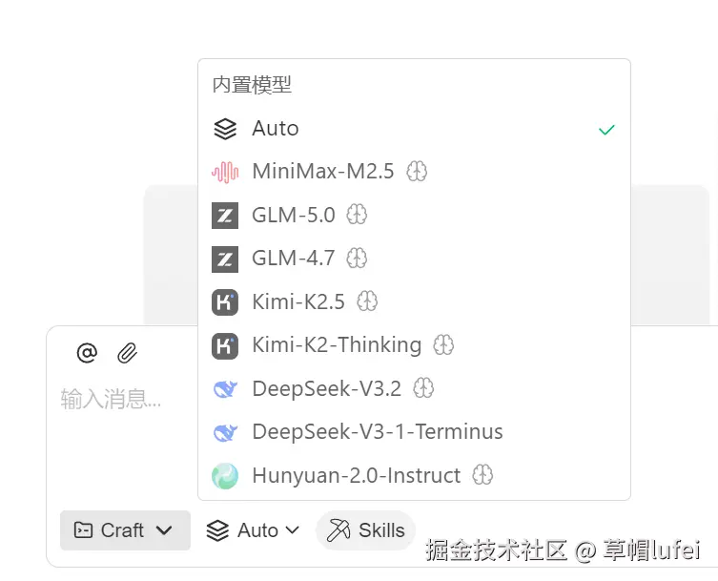Click the chevron arrow beside Craft

click(x=164, y=530)
